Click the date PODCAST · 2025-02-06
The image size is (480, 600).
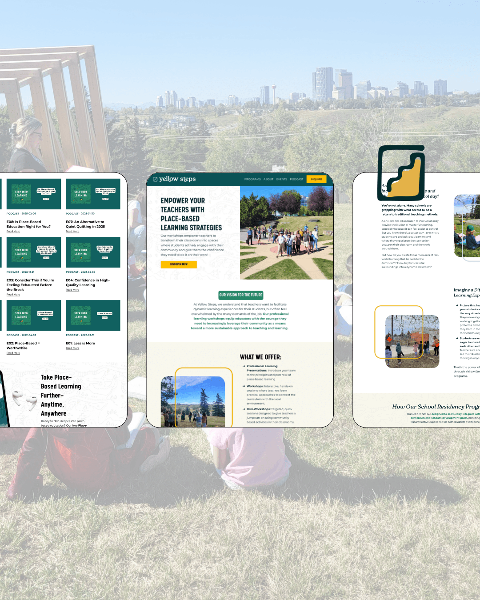[21, 214]
